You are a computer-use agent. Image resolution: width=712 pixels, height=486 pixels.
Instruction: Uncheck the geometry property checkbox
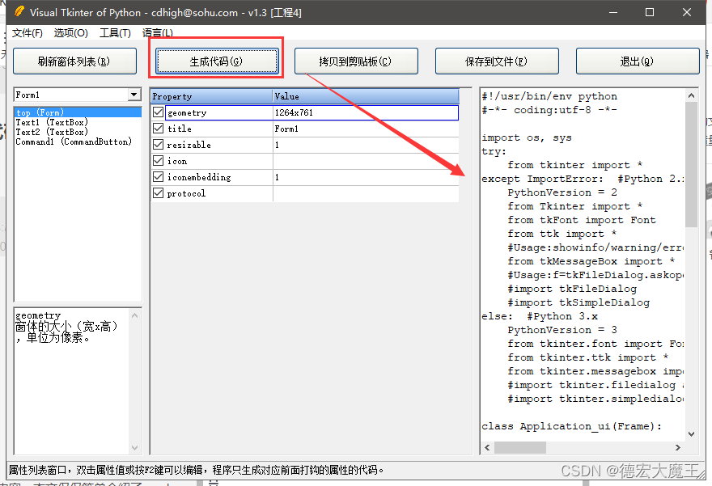[158, 112]
